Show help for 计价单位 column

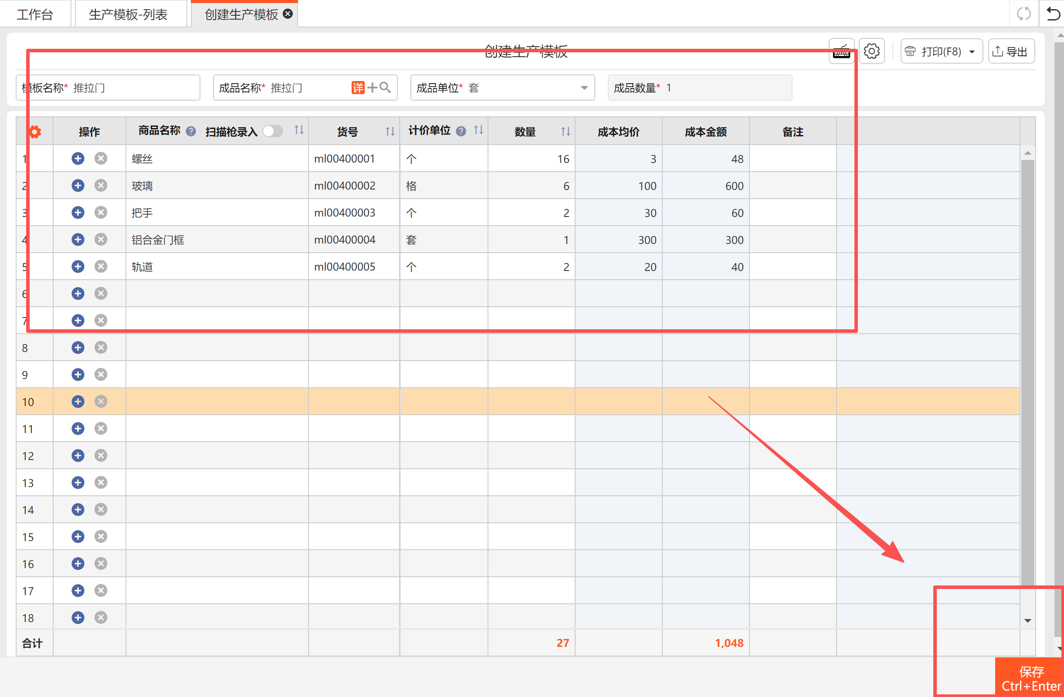click(x=461, y=132)
